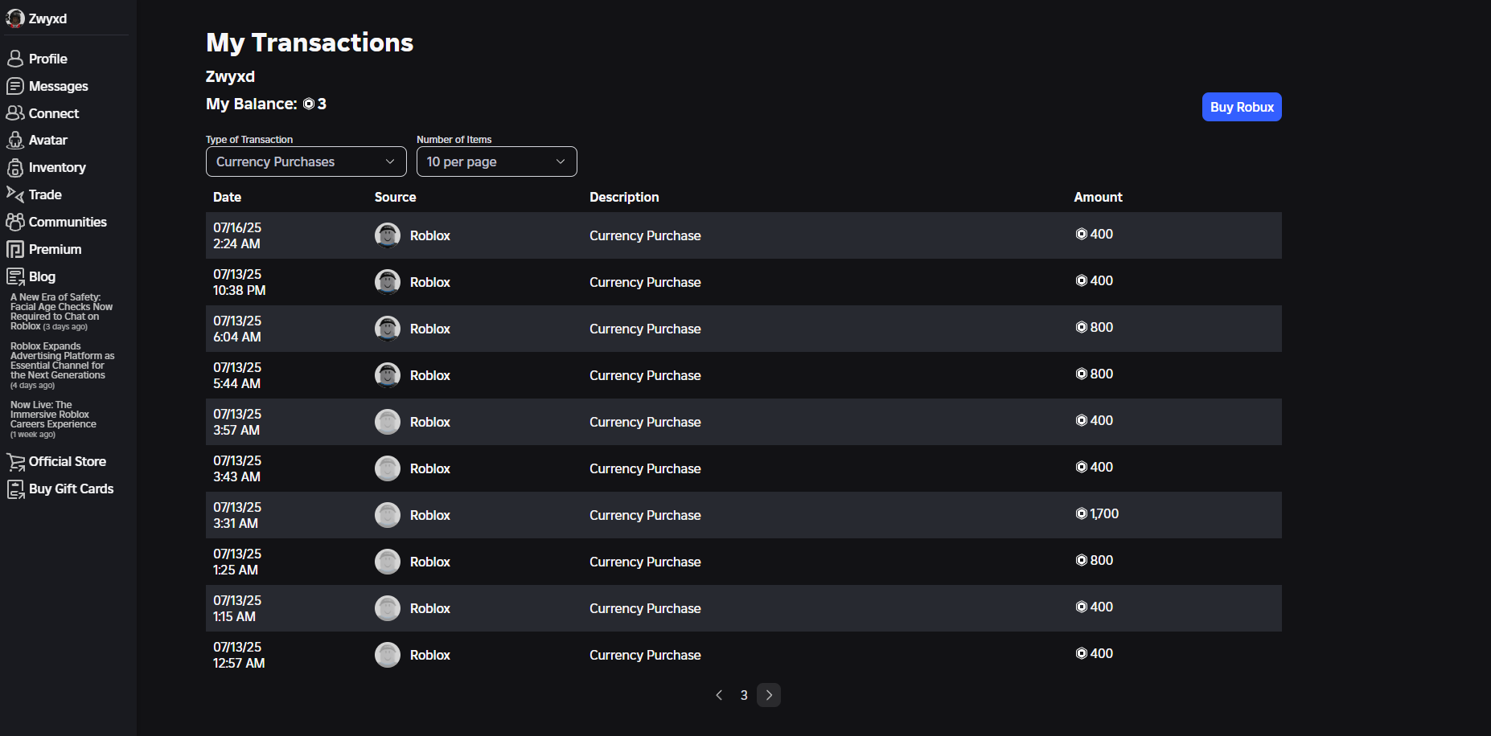This screenshot has width=1491, height=736.
Task: Click the 400 amount on 3:43 AM row
Action: [x=1102, y=467]
